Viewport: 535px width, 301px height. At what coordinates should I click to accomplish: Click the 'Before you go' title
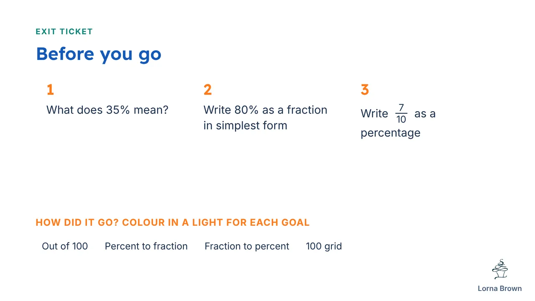pyautogui.click(x=99, y=54)
